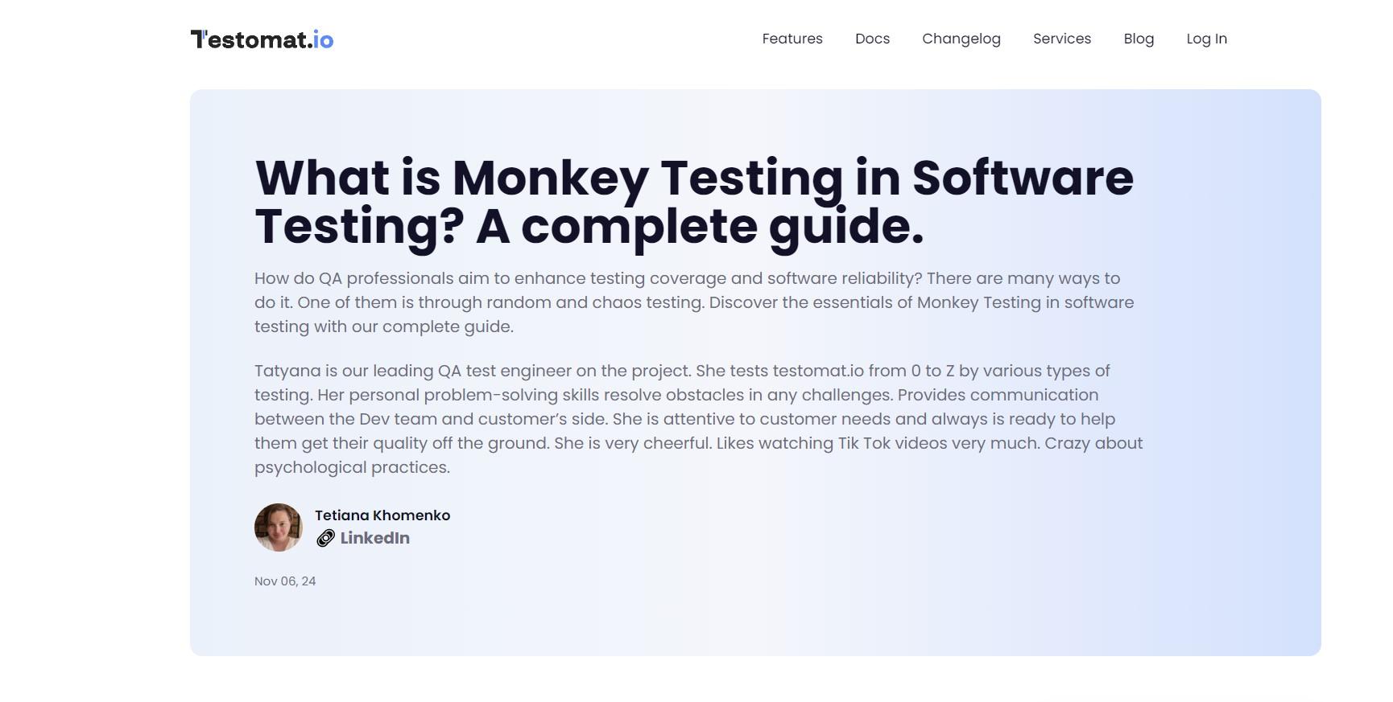The height and width of the screenshot is (702, 1393).
Task: Navigate to the Blog section
Action: [x=1138, y=39]
